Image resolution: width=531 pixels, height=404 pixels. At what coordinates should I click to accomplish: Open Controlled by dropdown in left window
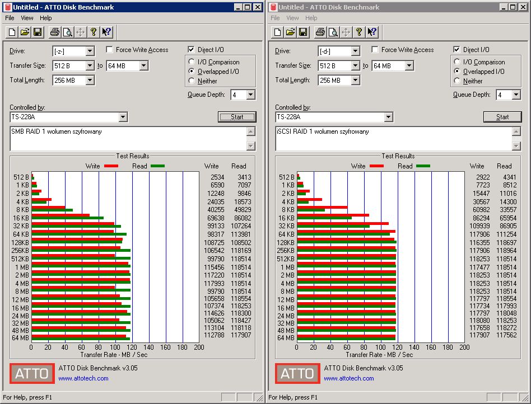123,117
